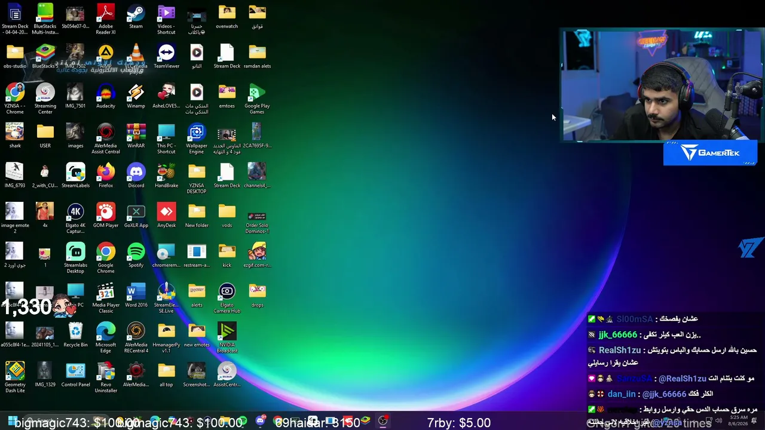
Task: Launch AnyDesk from the desktop
Action: (x=166, y=216)
